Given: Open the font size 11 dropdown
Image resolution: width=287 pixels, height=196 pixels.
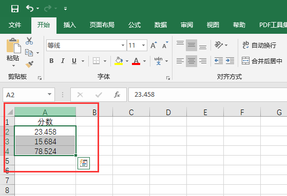Looking at the screenshot, I should tap(144, 45).
